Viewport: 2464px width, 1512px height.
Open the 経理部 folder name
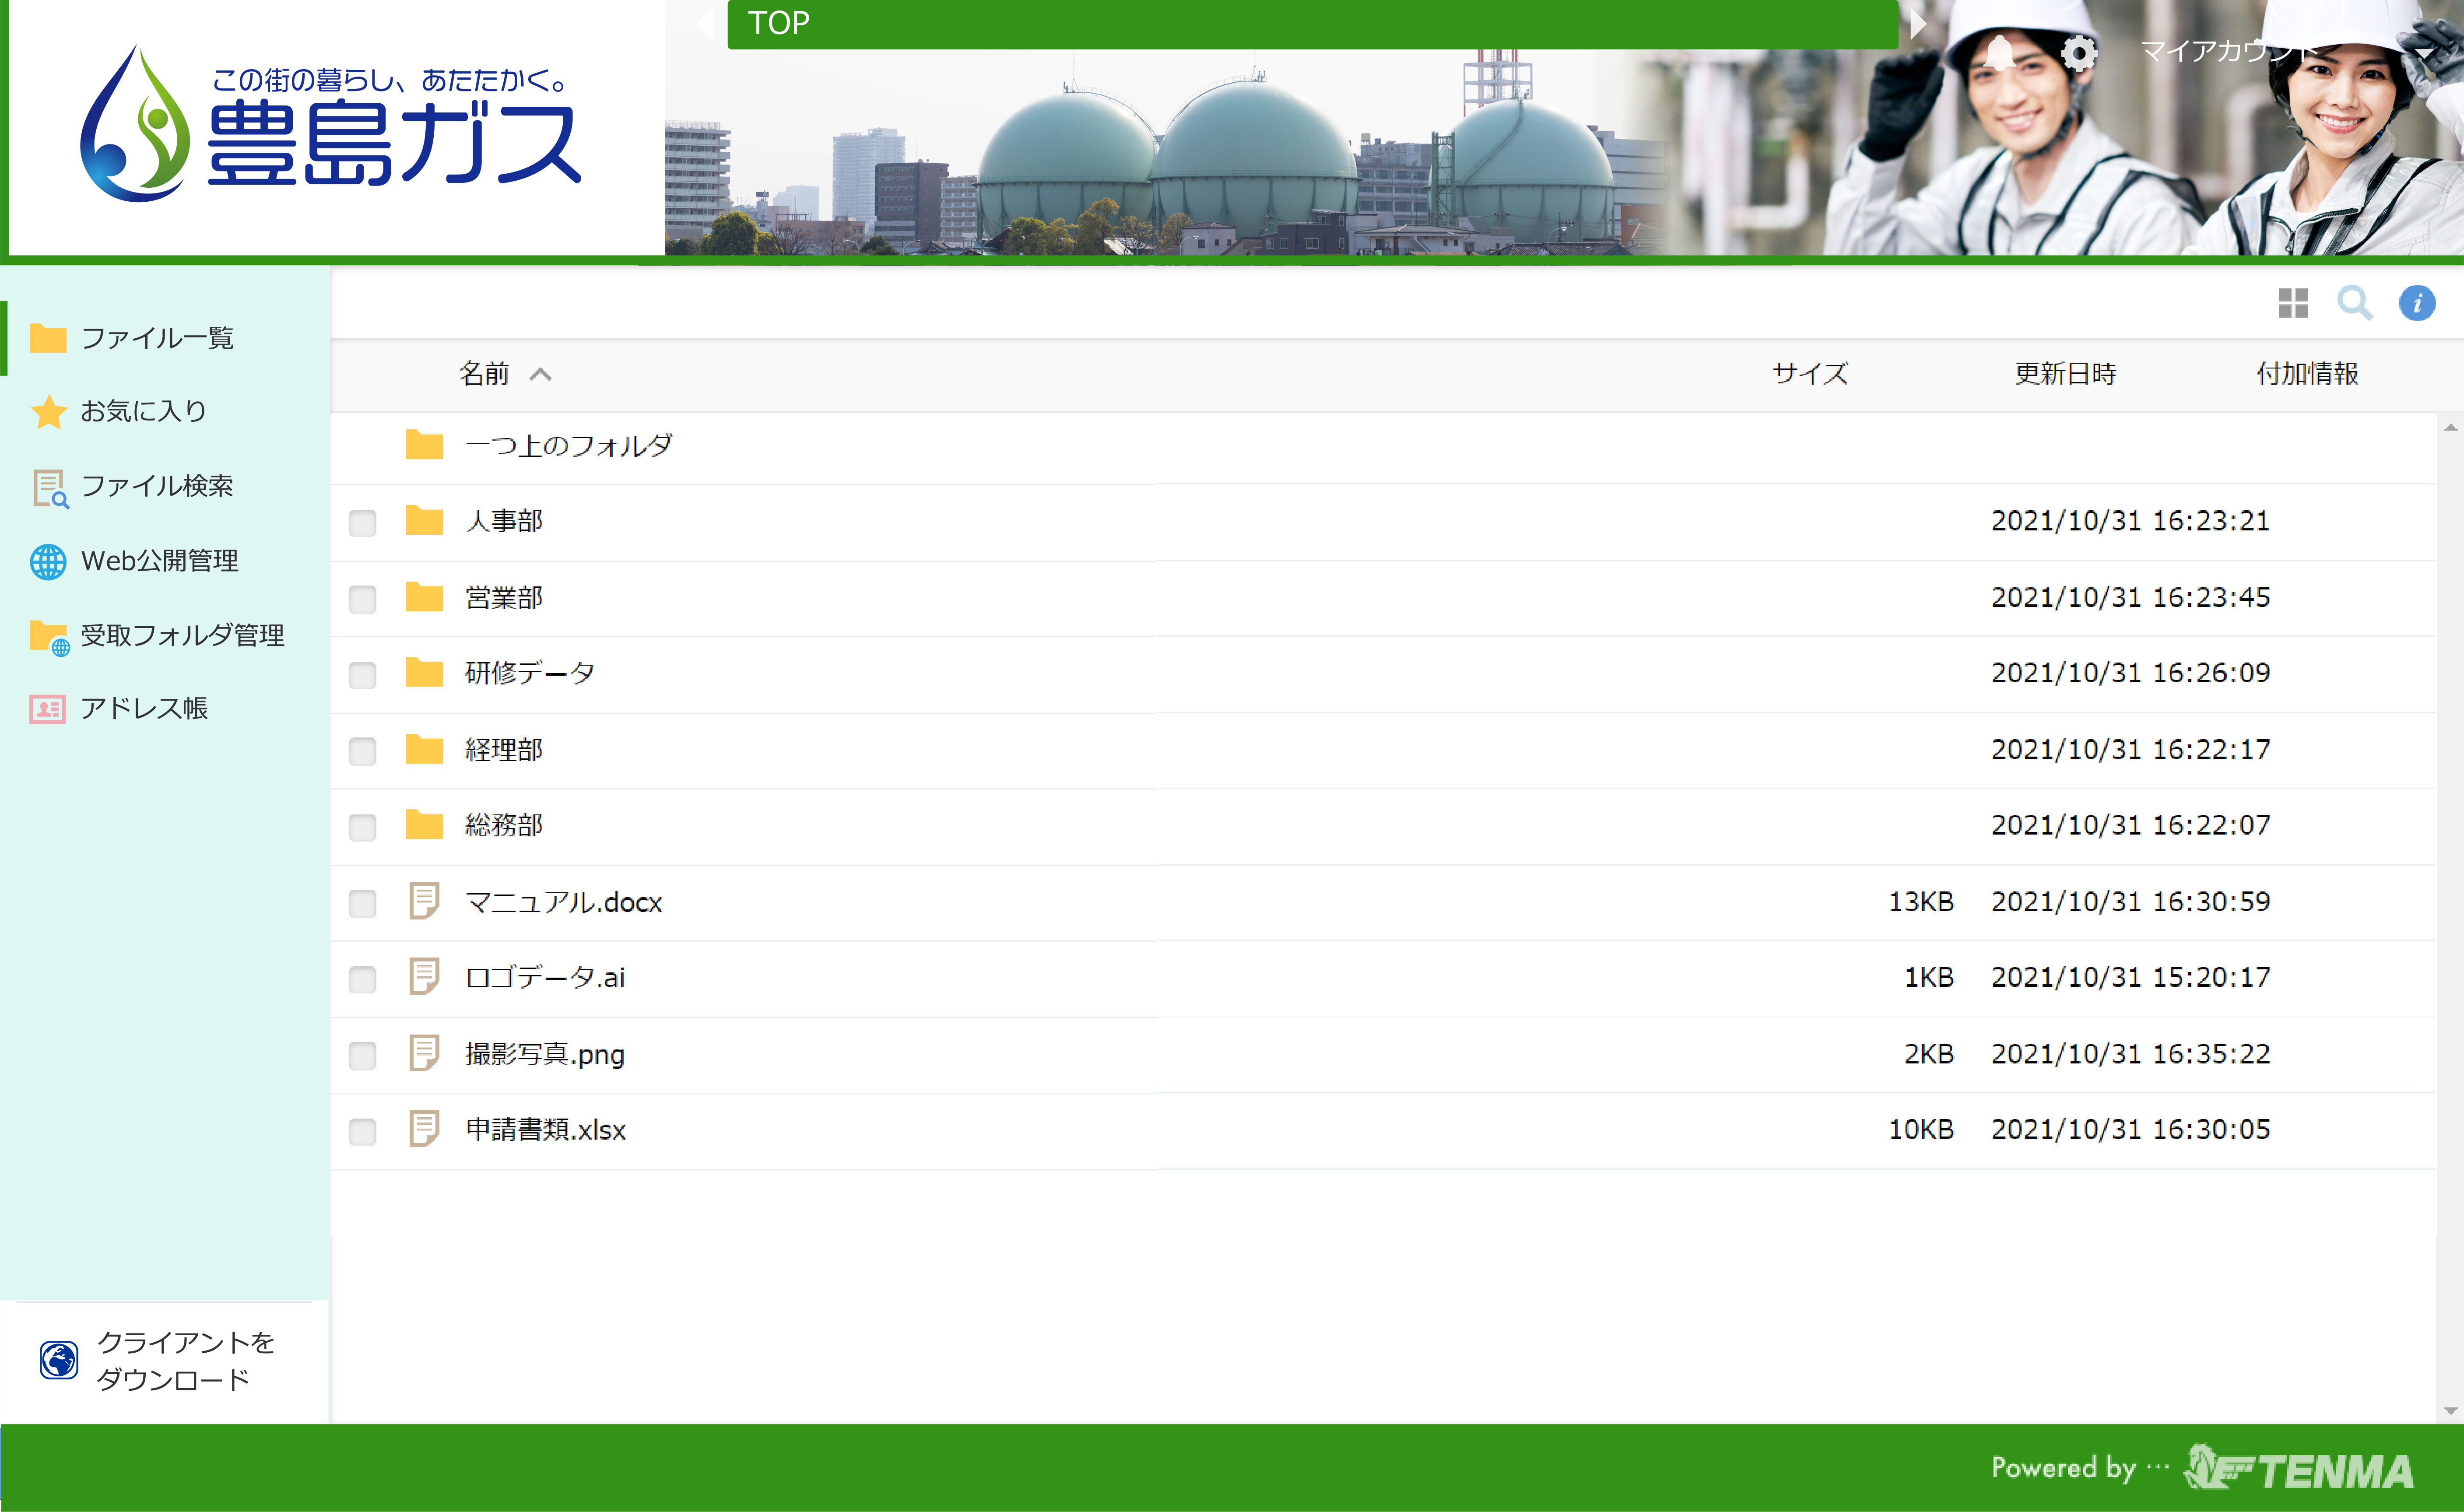504,750
